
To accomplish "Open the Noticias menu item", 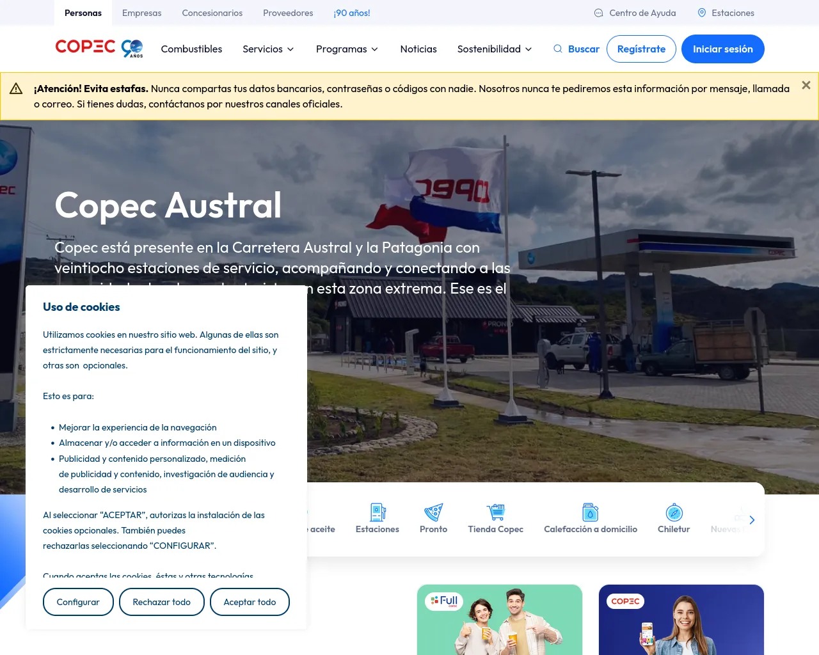I will [x=418, y=49].
